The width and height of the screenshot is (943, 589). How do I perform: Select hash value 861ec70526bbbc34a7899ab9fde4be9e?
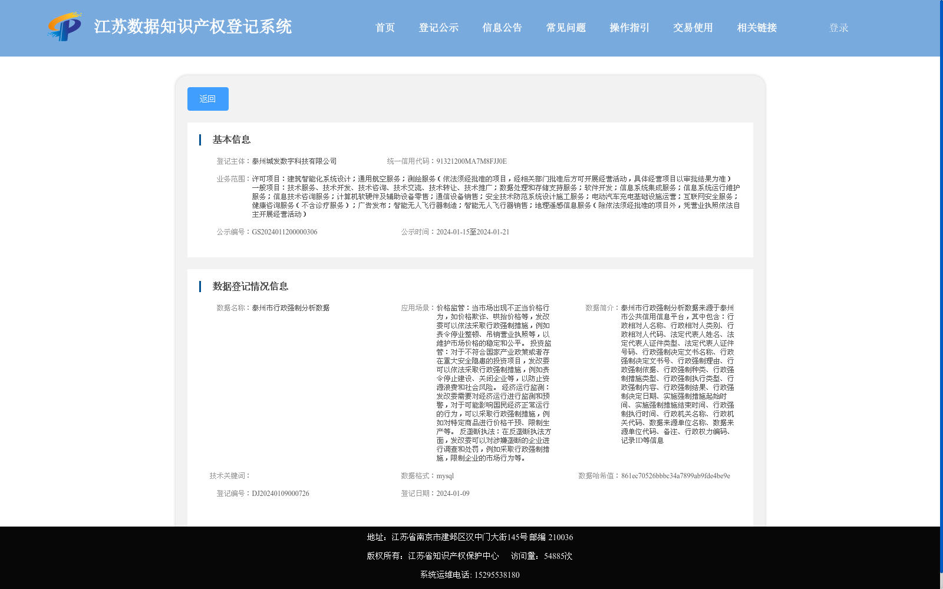[x=675, y=476]
